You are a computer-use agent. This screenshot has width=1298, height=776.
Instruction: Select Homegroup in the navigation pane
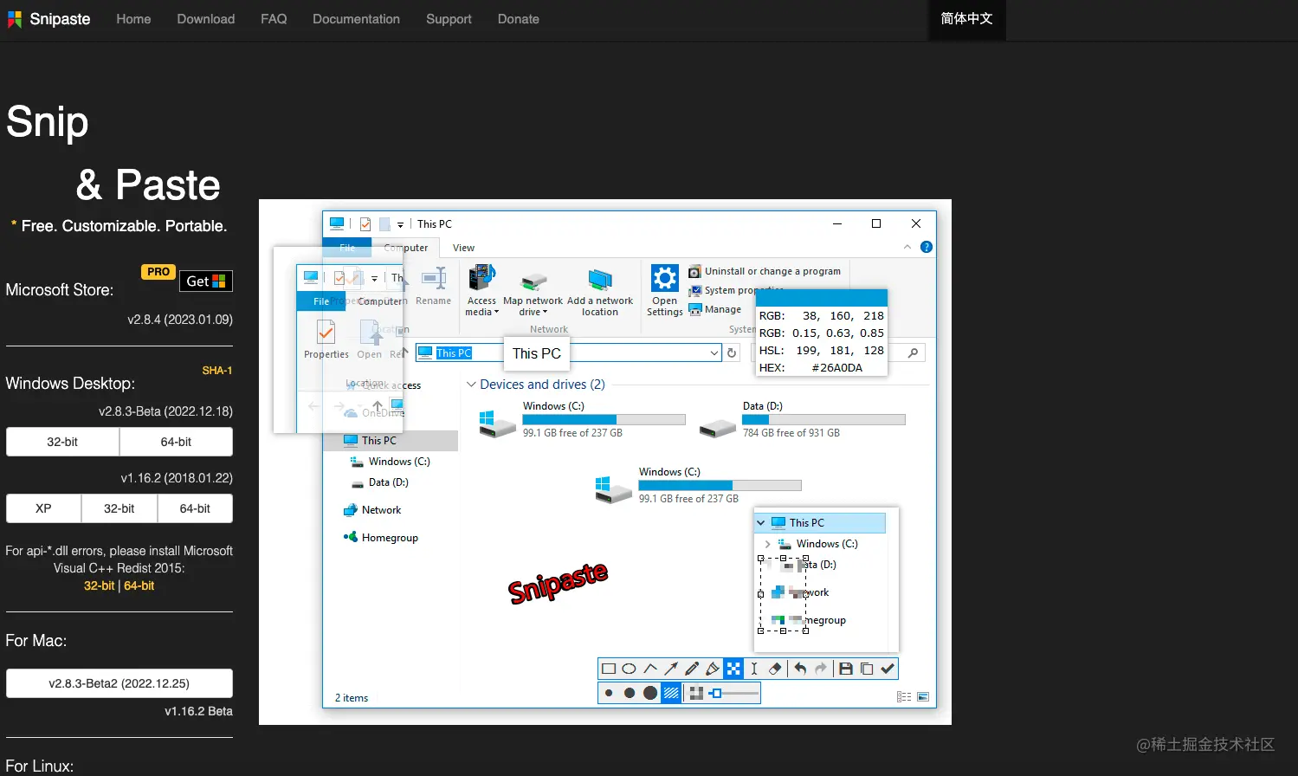pos(381,538)
